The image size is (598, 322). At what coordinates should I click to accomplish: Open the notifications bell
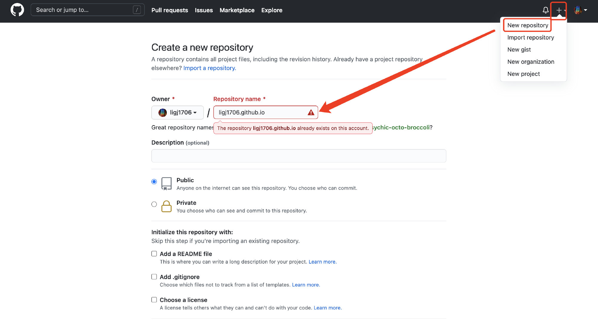[x=545, y=10]
